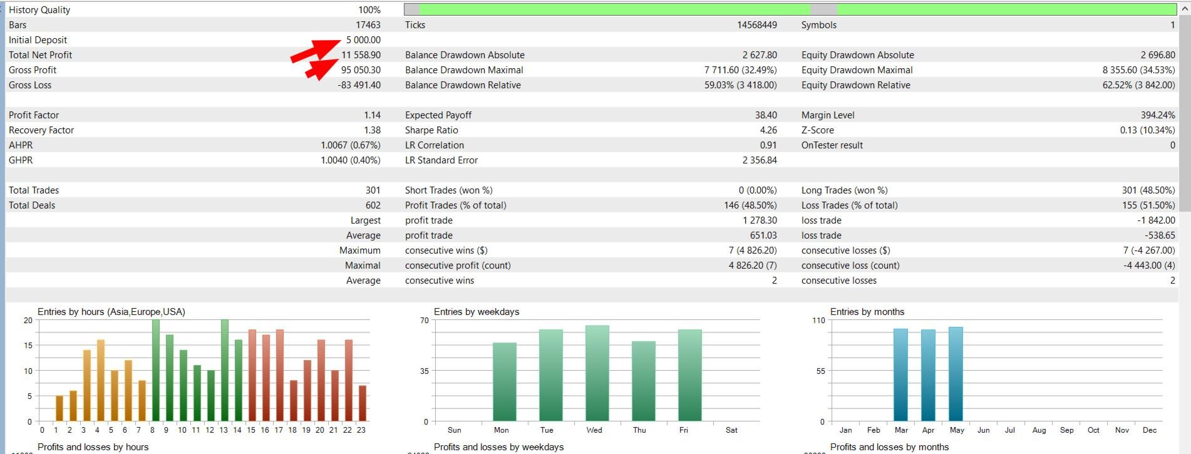Viewport: 1191px width, 454px height.
Task: Select the "651.03" average profit trade value
Action: (763, 235)
